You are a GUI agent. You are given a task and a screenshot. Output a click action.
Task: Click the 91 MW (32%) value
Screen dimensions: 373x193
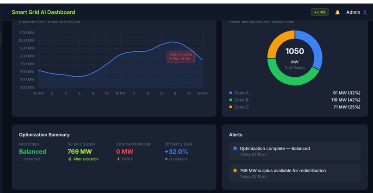(x=347, y=93)
